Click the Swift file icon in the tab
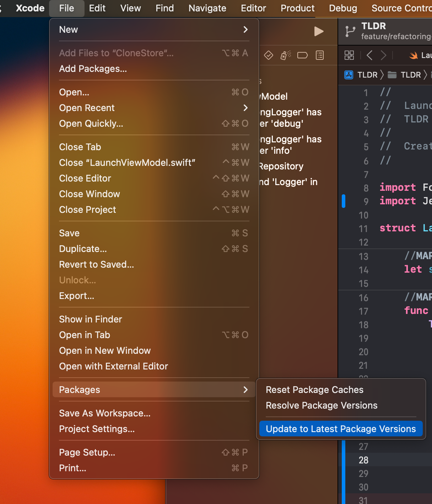The width and height of the screenshot is (432, 504). pos(414,55)
